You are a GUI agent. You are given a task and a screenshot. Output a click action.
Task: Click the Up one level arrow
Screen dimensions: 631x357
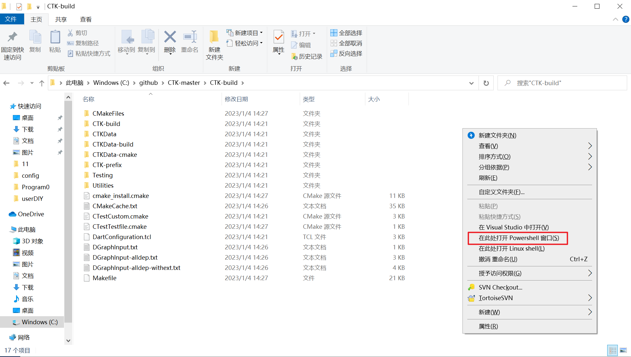[42, 83]
